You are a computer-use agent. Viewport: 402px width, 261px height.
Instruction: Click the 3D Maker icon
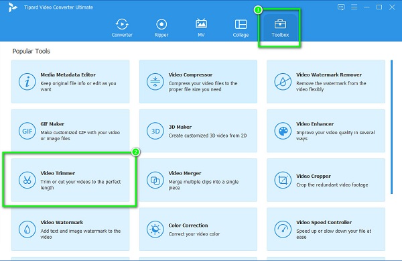(x=155, y=131)
